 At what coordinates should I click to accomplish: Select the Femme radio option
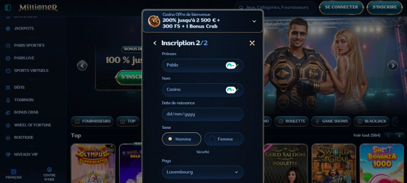point(224,139)
